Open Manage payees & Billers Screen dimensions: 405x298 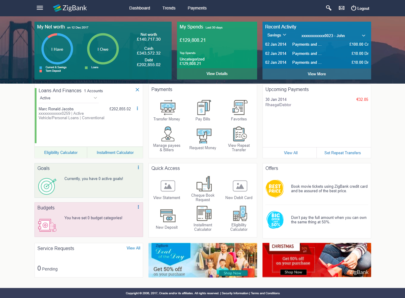point(168,134)
